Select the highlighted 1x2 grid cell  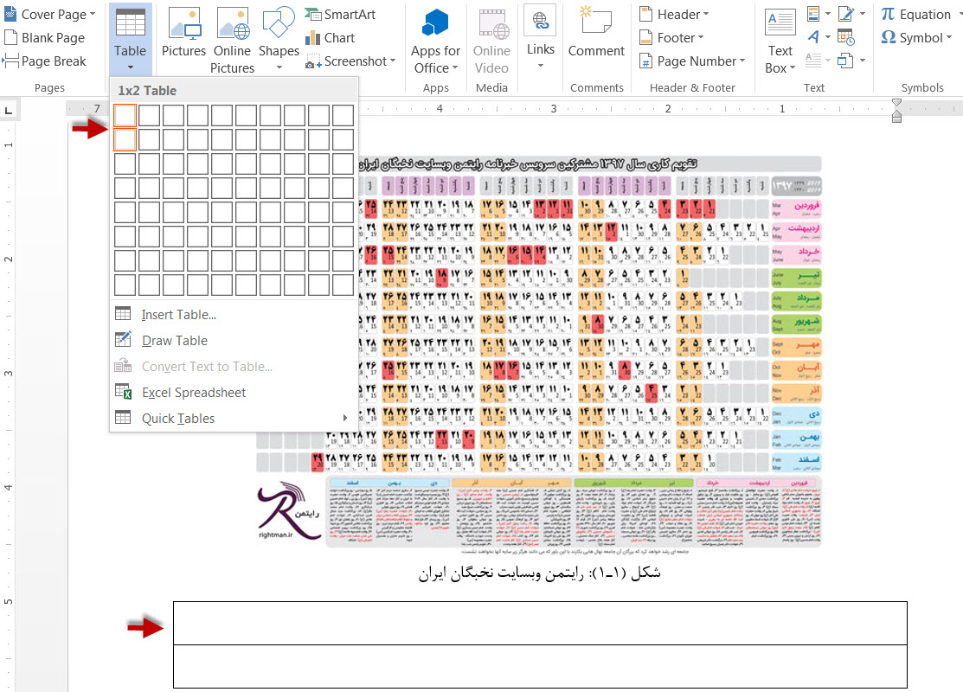pyautogui.click(x=125, y=139)
